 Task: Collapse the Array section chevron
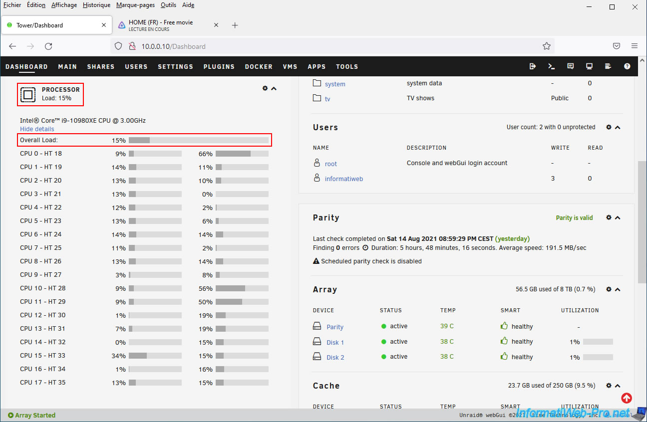pyautogui.click(x=618, y=289)
